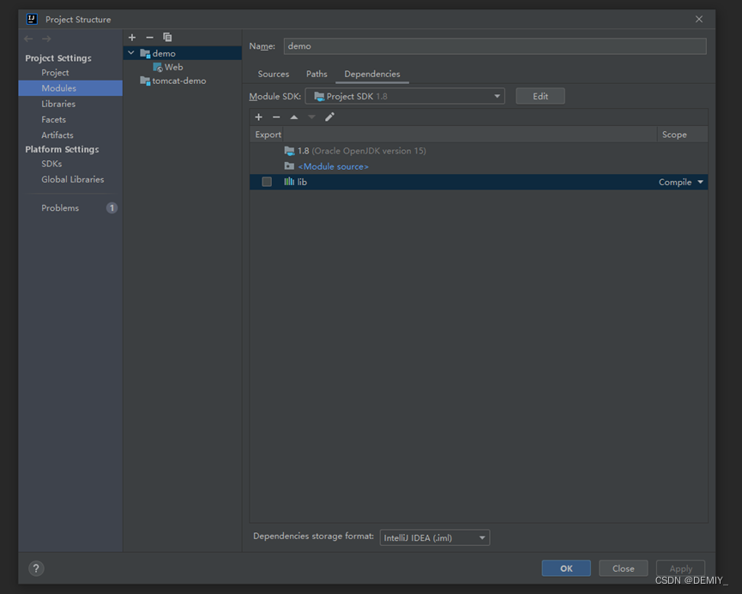The image size is (742, 594).
Task: Select the <Module source> row
Action: pos(479,166)
